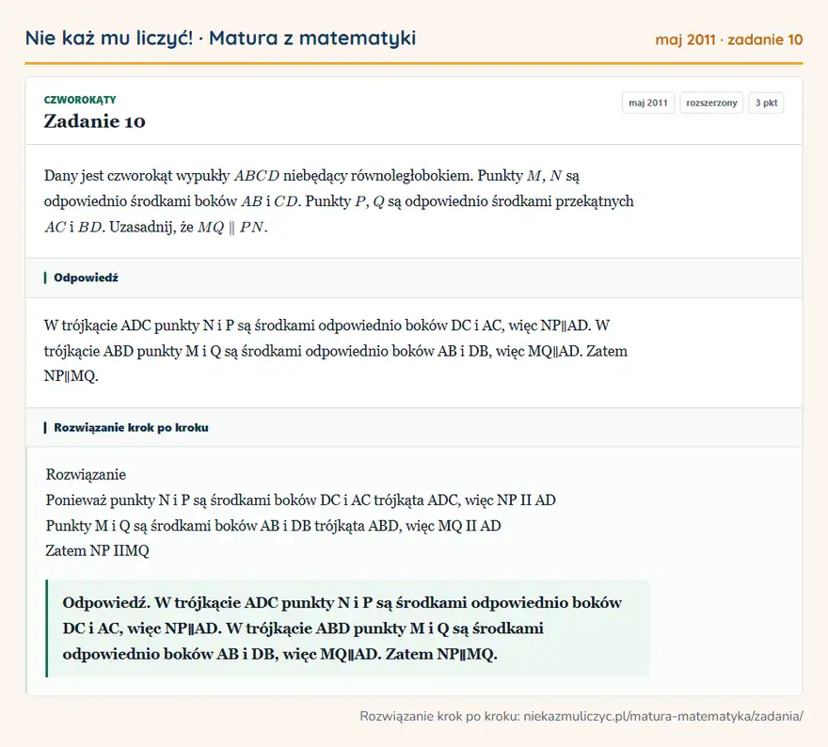The width and height of the screenshot is (828, 747).
Task: Open the footer link niekazmuliczyc.pl/matura-matematyka/zadania/
Action: click(663, 716)
